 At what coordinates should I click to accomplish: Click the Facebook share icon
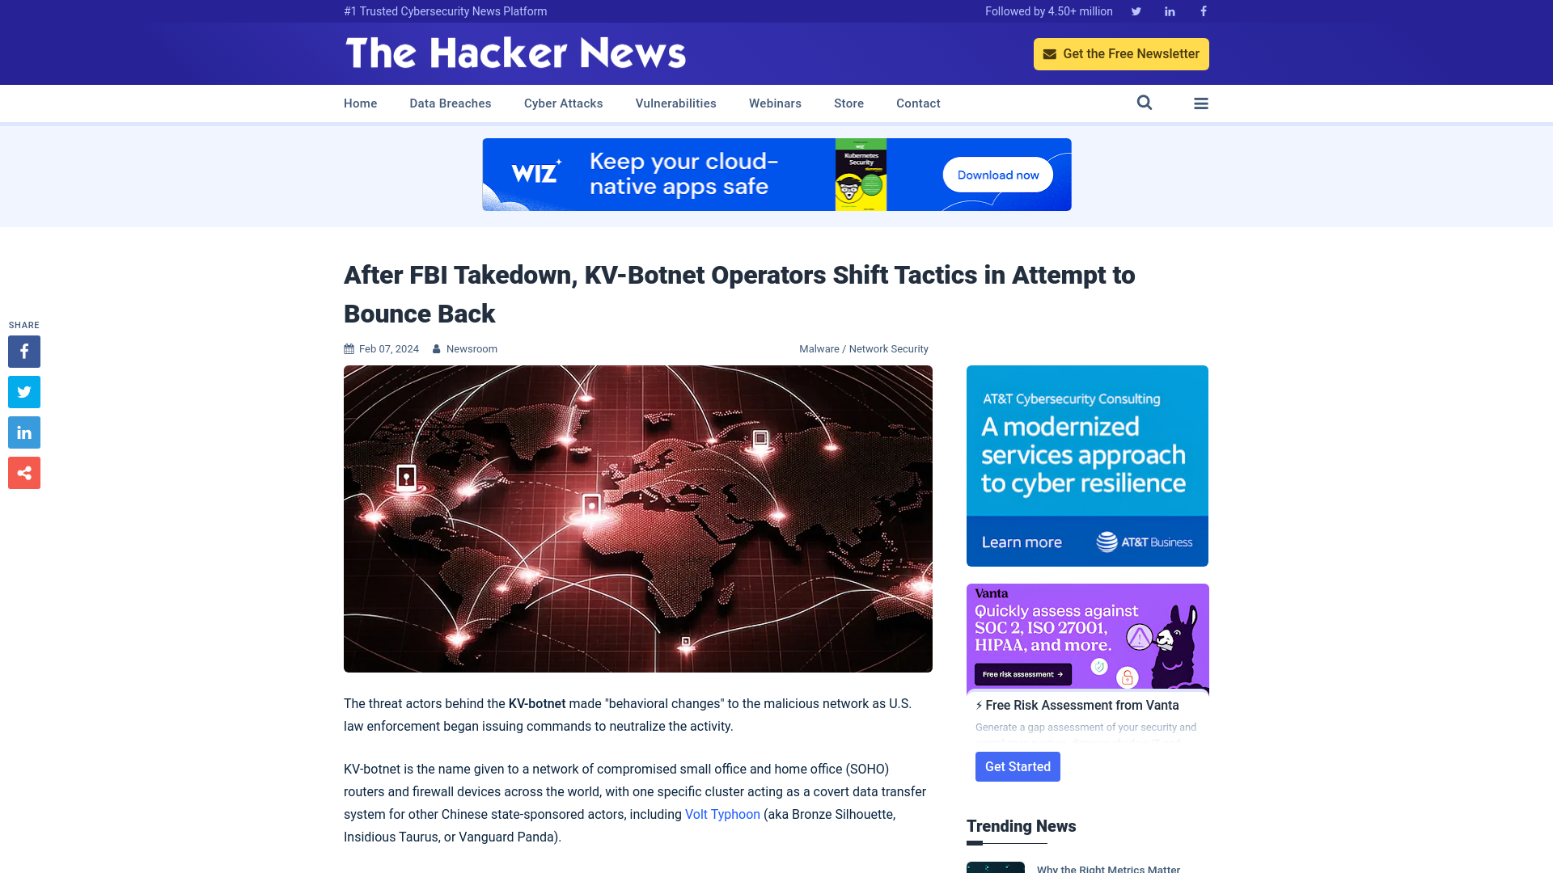coord(23,352)
